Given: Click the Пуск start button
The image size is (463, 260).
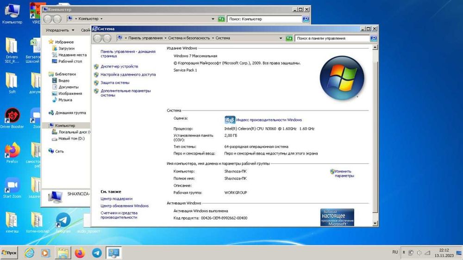Looking at the screenshot, I should (10, 253).
